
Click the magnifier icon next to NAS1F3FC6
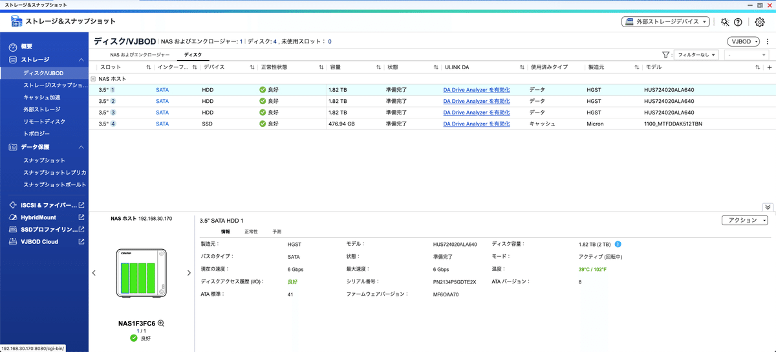point(161,323)
